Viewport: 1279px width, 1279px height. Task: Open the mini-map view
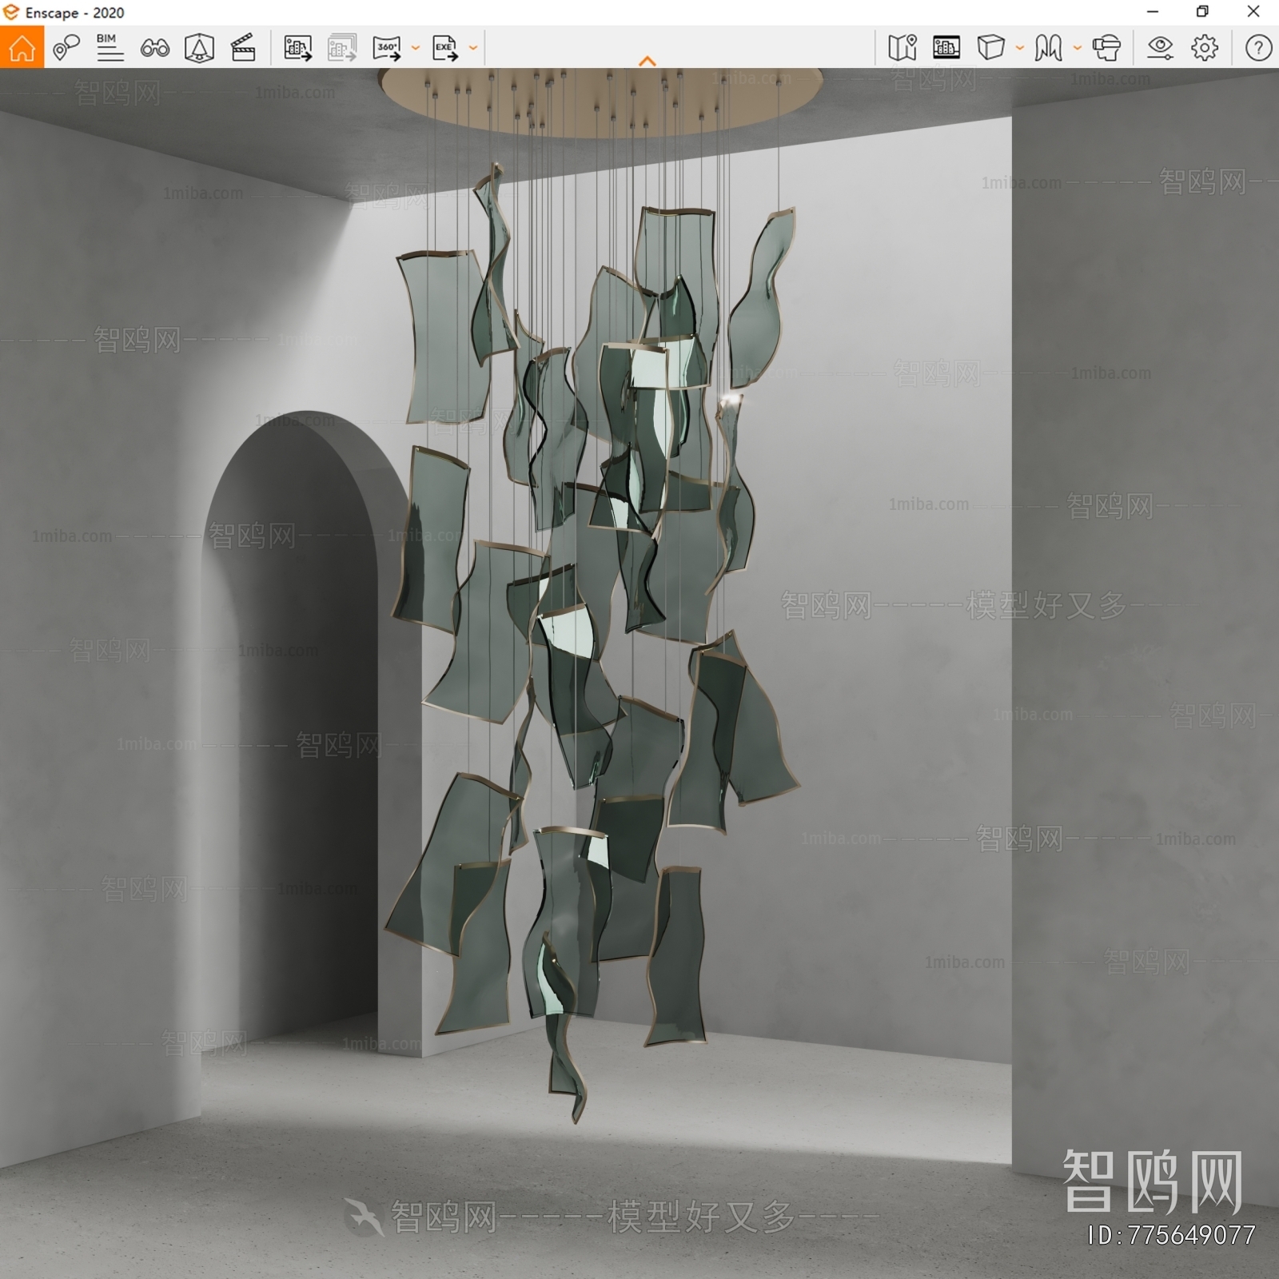click(x=902, y=48)
